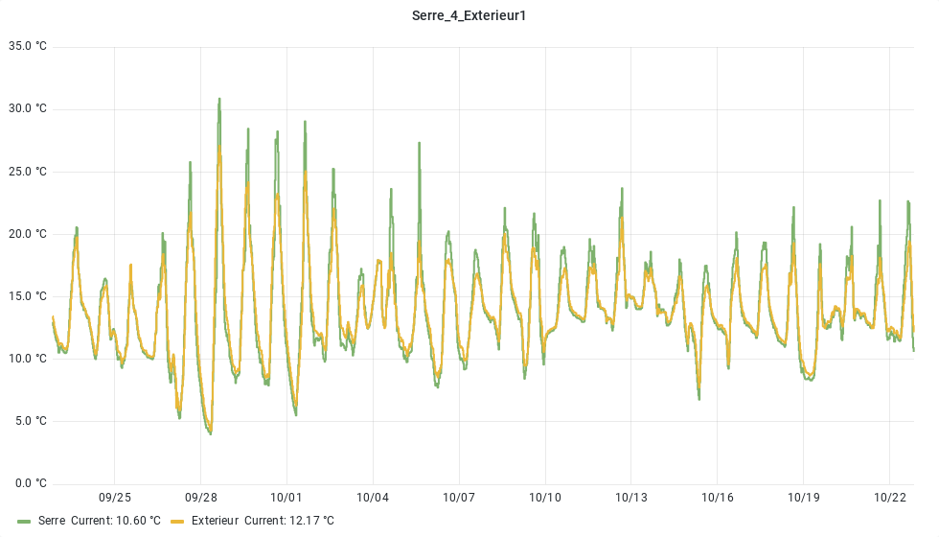The height and width of the screenshot is (537, 939).
Task: Click the 09/25 date label on x-axis
Action: coord(114,498)
